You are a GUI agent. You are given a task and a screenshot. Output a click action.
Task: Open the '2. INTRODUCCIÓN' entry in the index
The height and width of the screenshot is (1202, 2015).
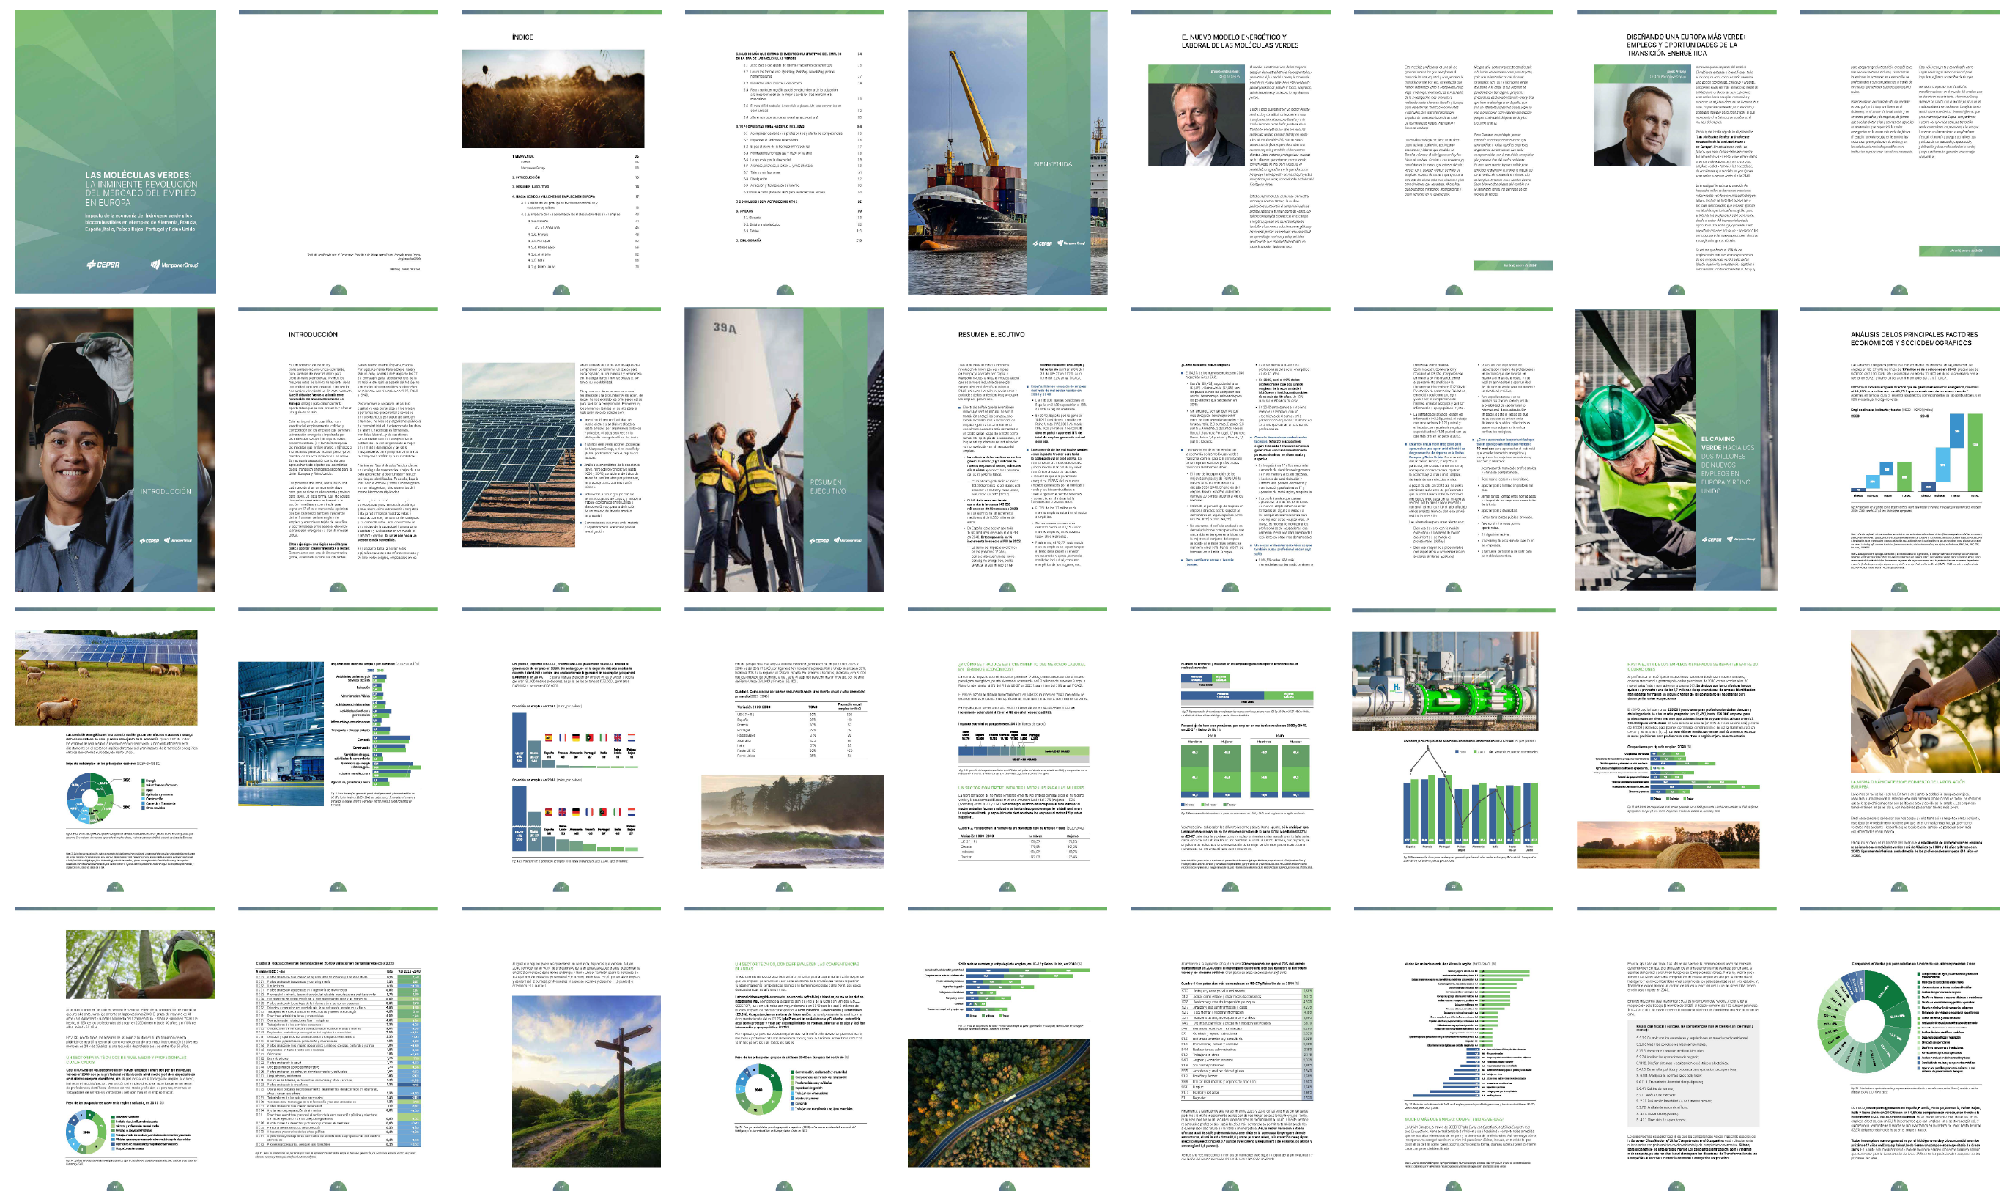tap(527, 177)
